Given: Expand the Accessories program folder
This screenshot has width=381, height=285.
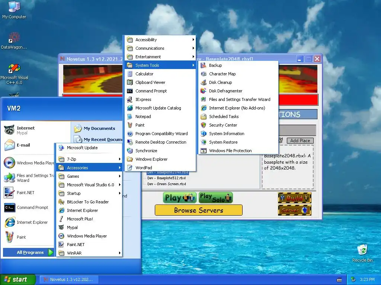Looking at the screenshot, I should (x=89, y=168).
